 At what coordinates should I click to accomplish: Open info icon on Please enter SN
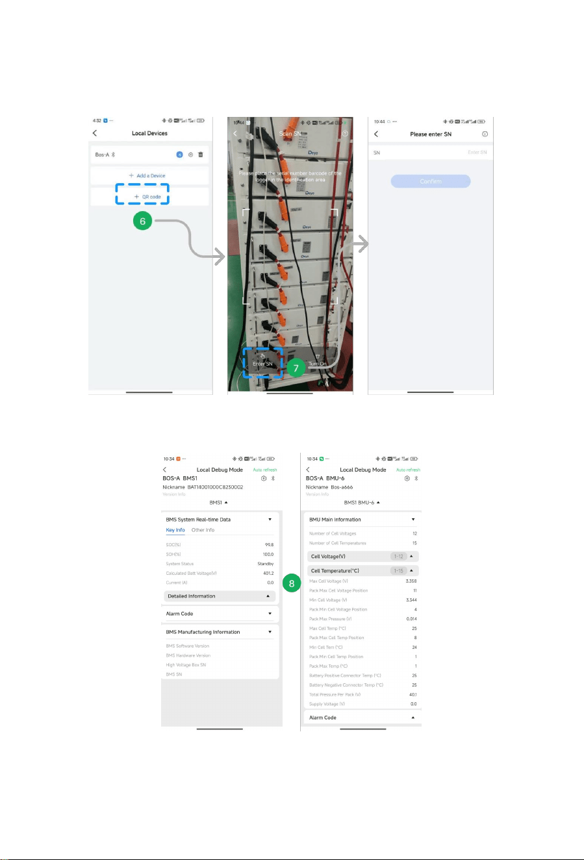[x=485, y=134]
